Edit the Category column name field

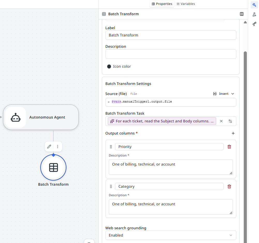[x=169, y=187]
